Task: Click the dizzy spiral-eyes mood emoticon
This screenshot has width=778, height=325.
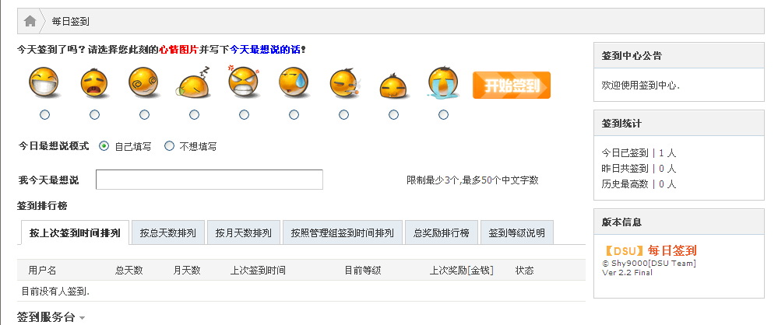Action: 144,82
